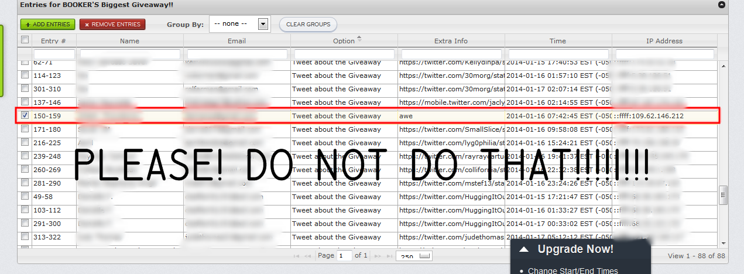The image size is (744, 274).
Task: Collapse the Entries panel with the top-right arrow icon
Action: (x=722, y=5)
